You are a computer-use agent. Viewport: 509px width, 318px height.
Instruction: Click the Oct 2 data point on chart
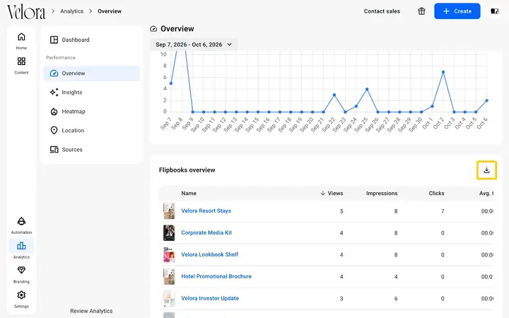(x=443, y=72)
